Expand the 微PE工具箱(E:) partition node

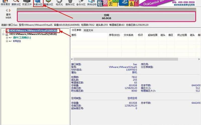[7, 38]
